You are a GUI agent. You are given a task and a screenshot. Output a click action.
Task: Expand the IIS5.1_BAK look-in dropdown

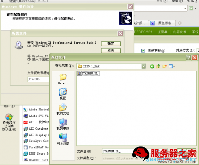click(143, 66)
